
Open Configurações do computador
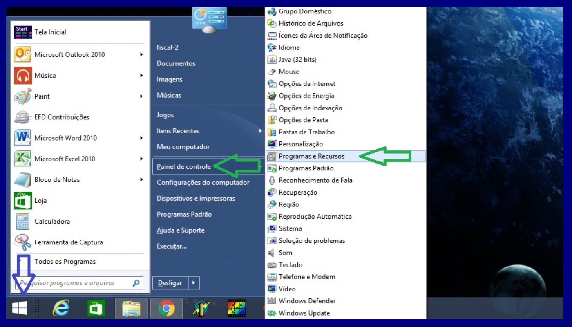pyautogui.click(x=203, y=182)
